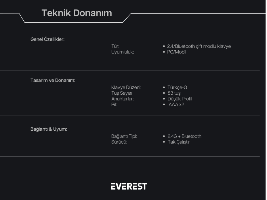Click the 83 tuş value
267x200 pixels.
click(174, 93)
